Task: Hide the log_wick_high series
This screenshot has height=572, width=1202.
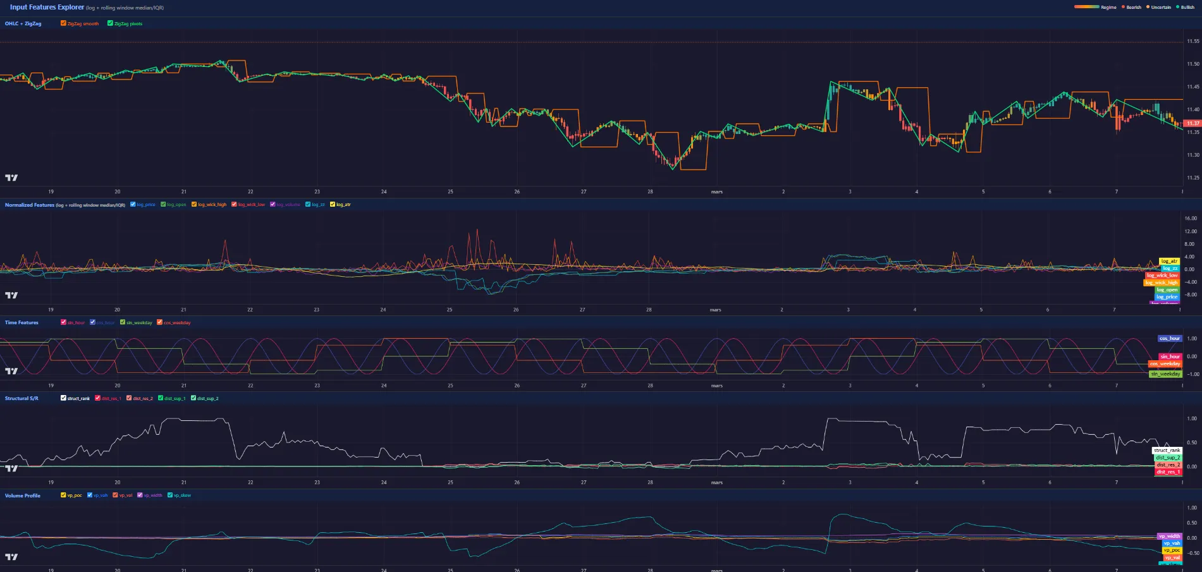Action: click(x=194, y=204)
